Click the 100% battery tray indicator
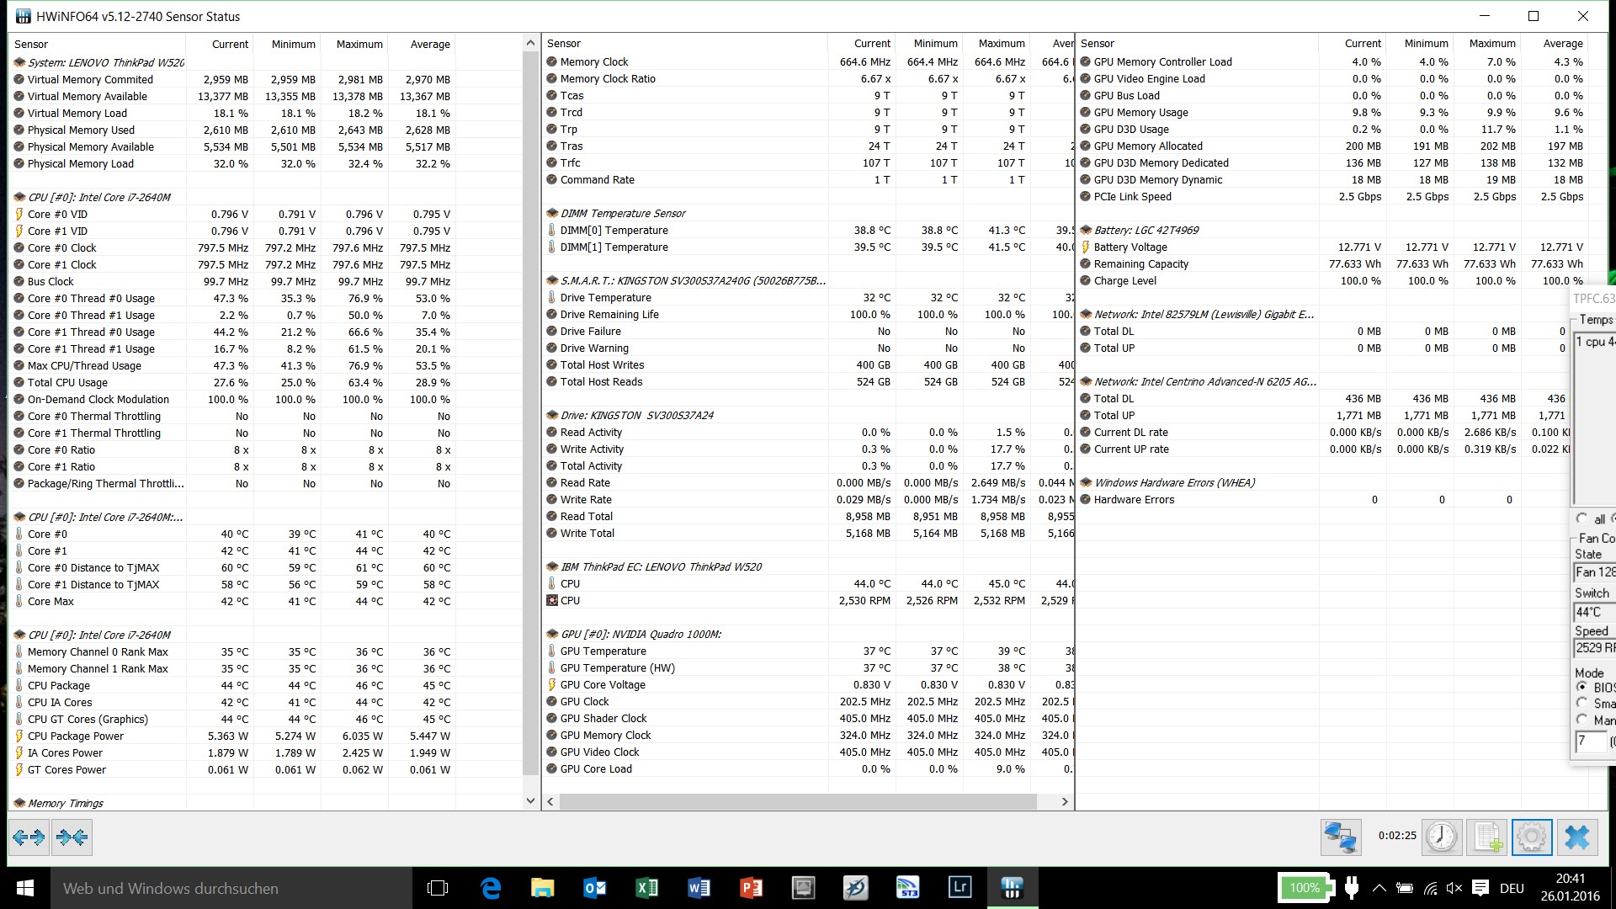Viewport: 1616px width, 909px height. tap(1305, 888)
